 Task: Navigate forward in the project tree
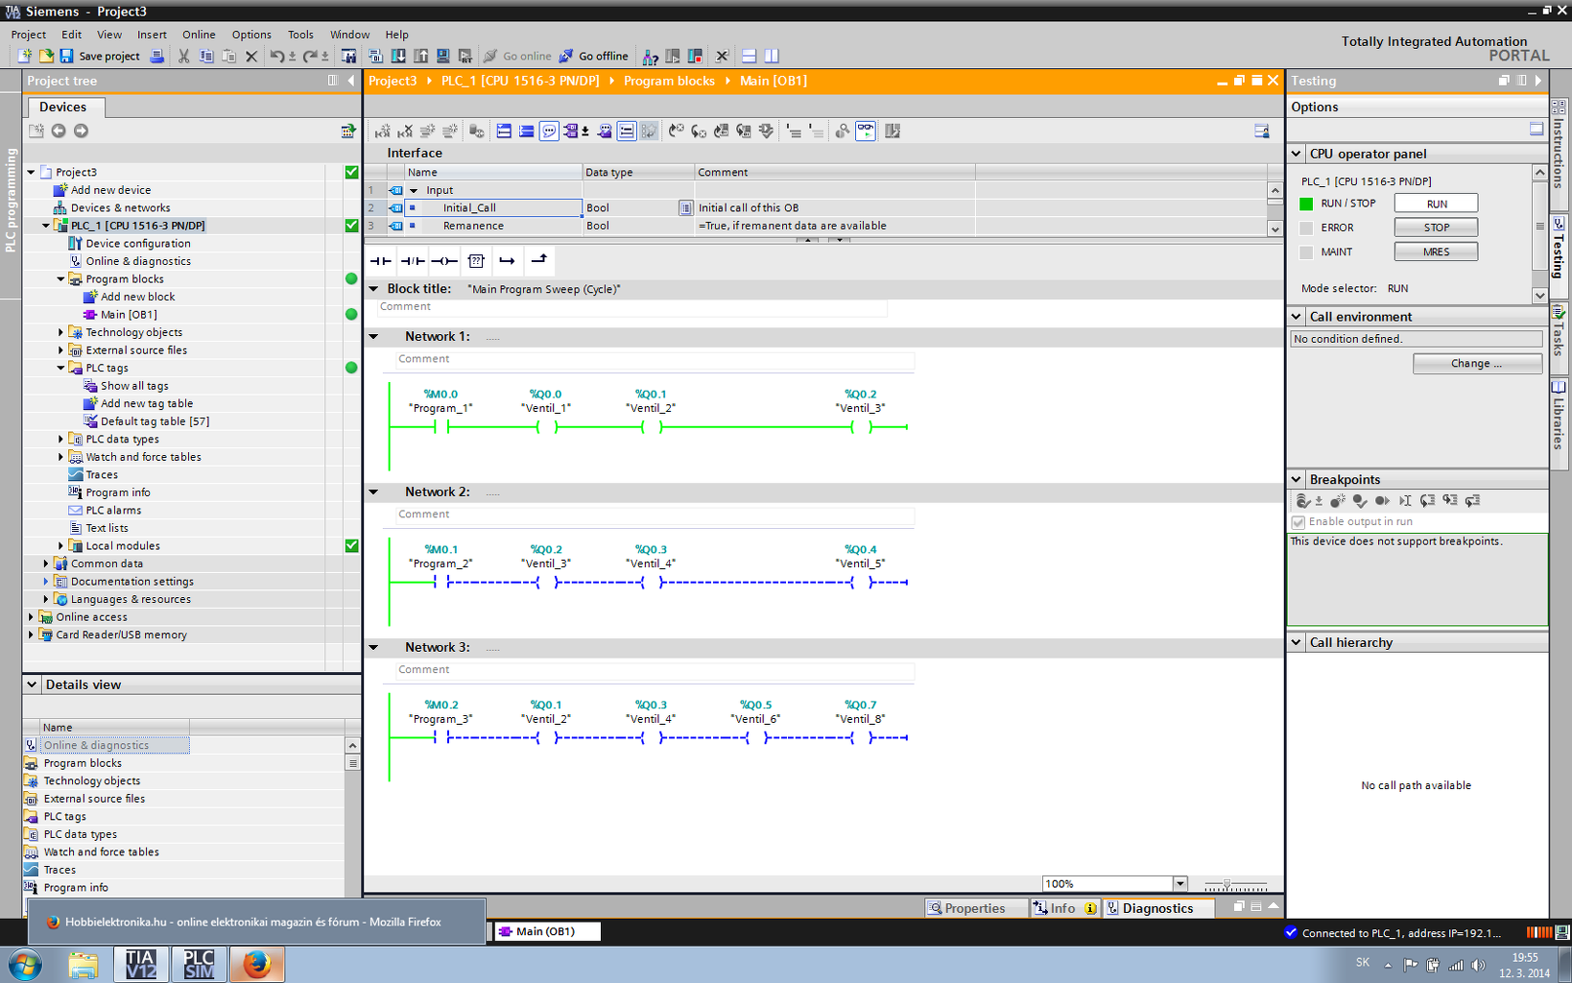point(81,131)
